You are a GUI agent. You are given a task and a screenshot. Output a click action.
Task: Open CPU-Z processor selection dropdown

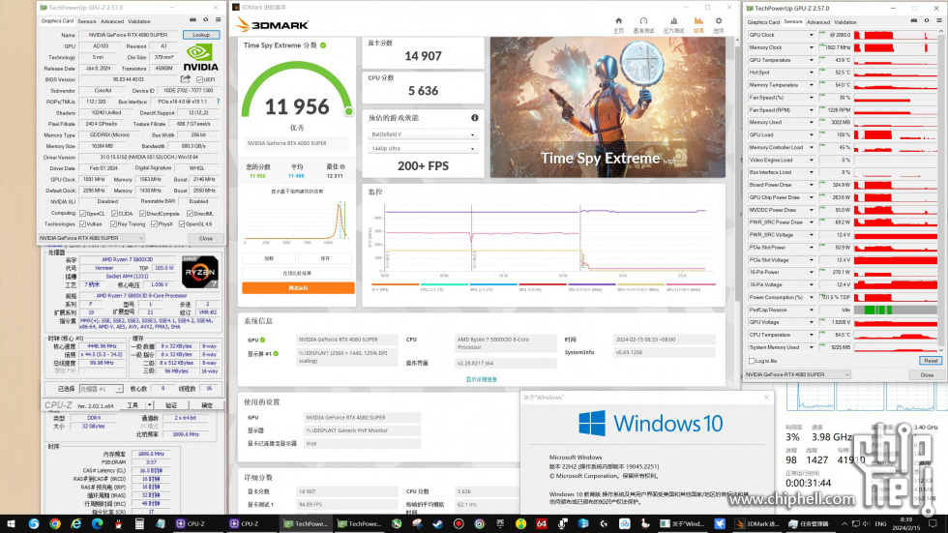(x=101, y=389)
